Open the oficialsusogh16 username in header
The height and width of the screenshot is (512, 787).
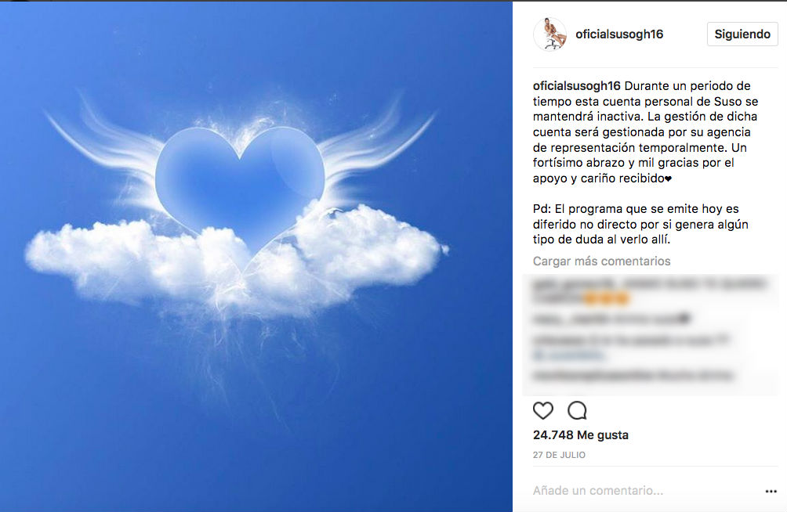[x=619, y=34]
